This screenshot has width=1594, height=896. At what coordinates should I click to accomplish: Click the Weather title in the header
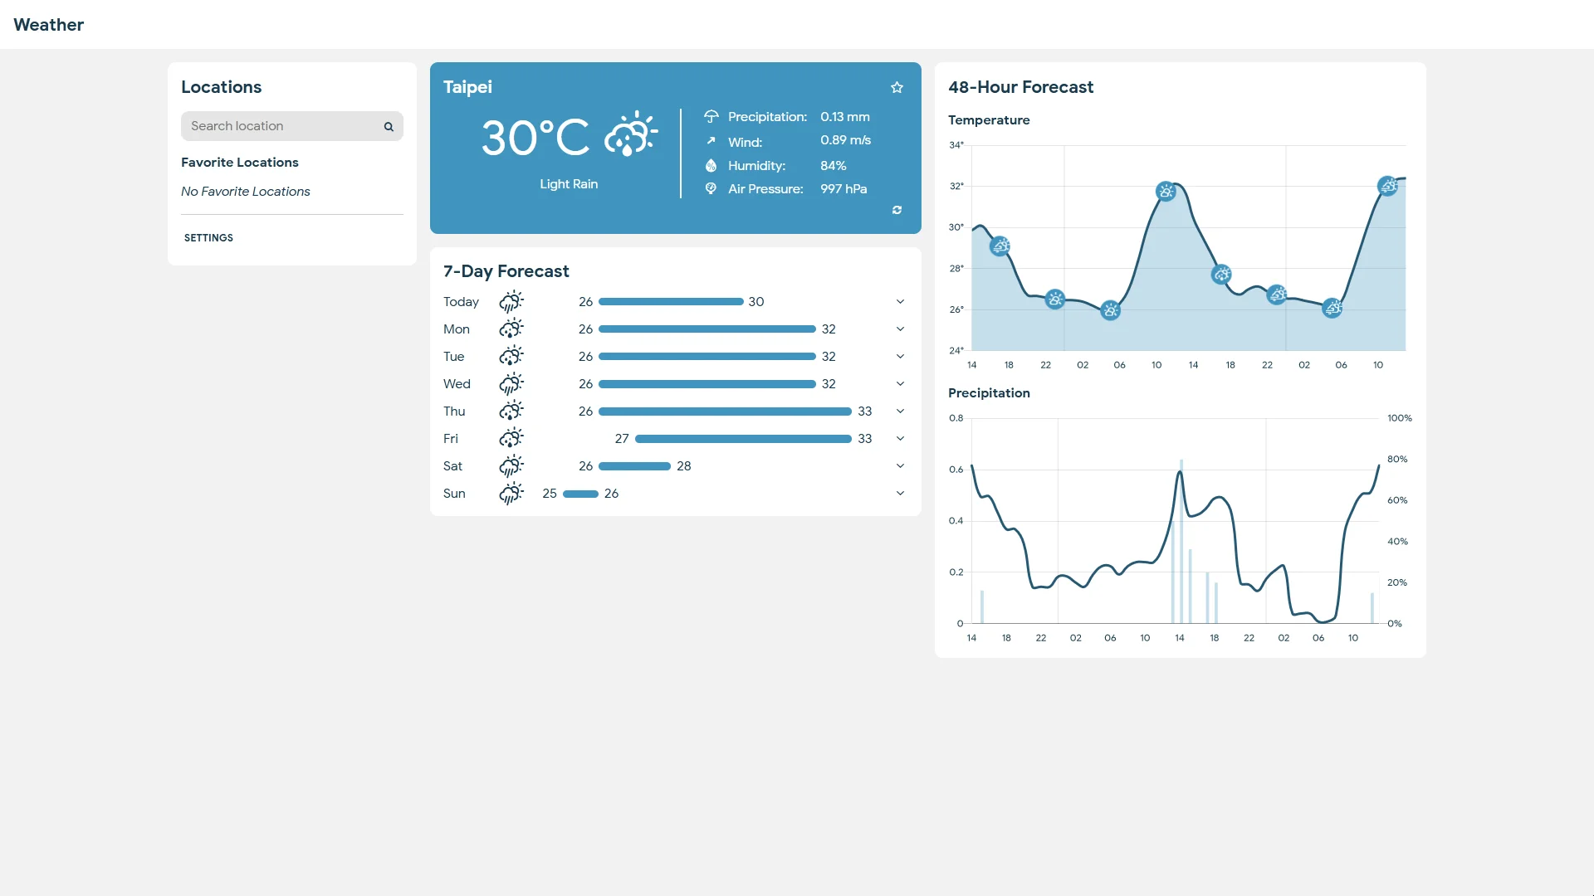48,25
